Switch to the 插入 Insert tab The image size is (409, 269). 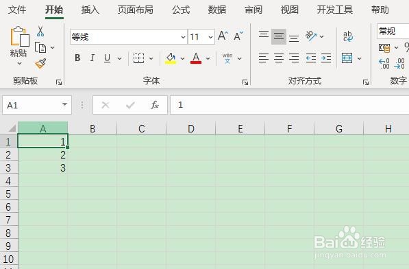(x=90, y=10)
